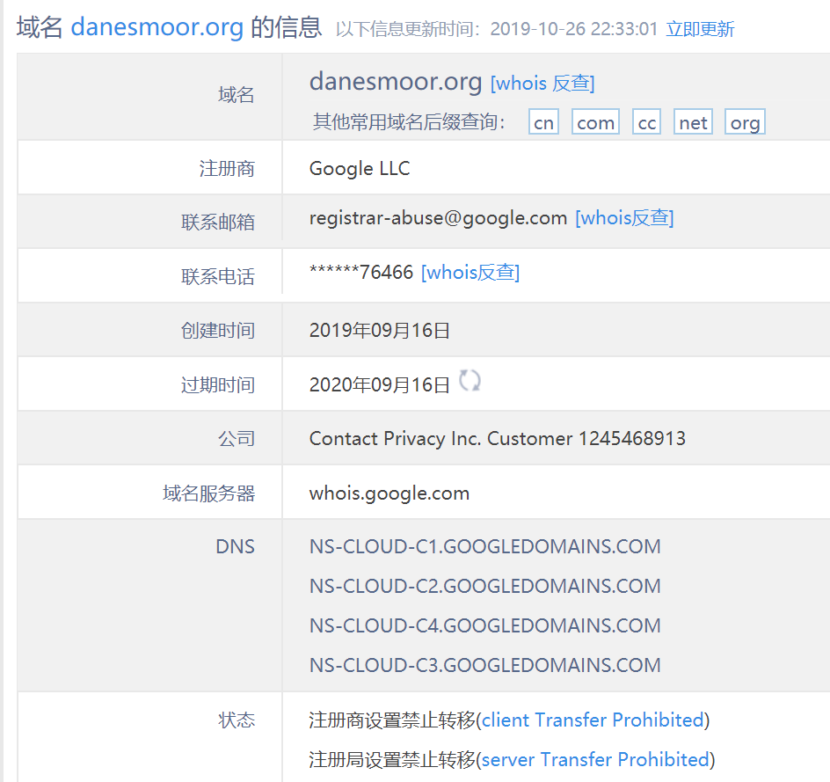The image size is (830, 782).
Task: Click the NS-CLOUD-C3.GOOGLEDOMAINS.COM DNS entry
Action: pos(484,665)
